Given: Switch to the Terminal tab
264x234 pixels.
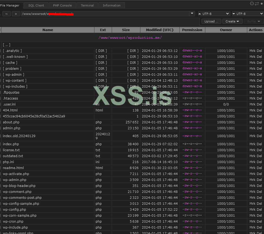Looking at the screenshot, I should tap(87, 5).
